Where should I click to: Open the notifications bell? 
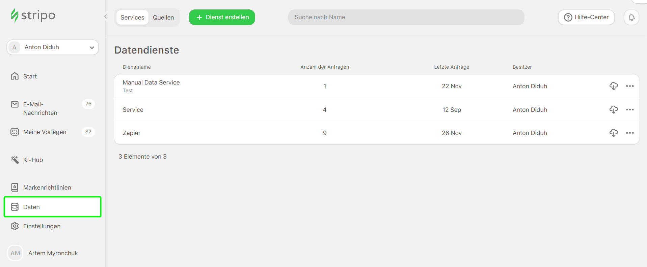pos(631,18)
